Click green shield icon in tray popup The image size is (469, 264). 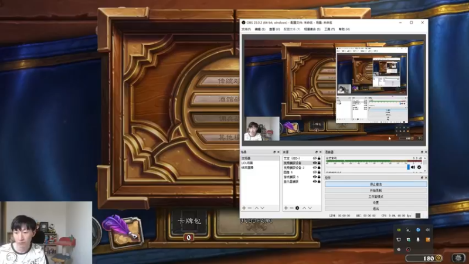tap(408, 239)
